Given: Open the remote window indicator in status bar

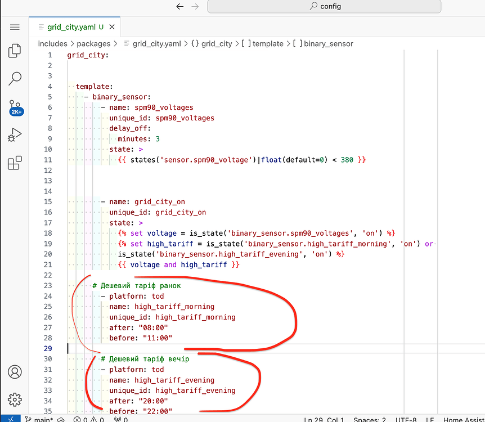Looking at the screenshot, I should click(11, 419).
